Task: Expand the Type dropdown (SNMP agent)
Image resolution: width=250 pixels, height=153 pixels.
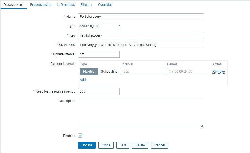Action: point(99,26)
